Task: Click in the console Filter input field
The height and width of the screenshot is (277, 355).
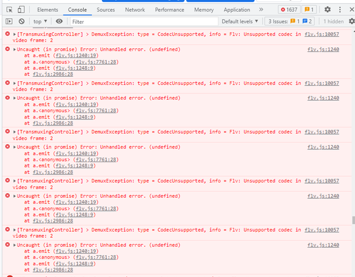Action: click(x=142, y=21)
